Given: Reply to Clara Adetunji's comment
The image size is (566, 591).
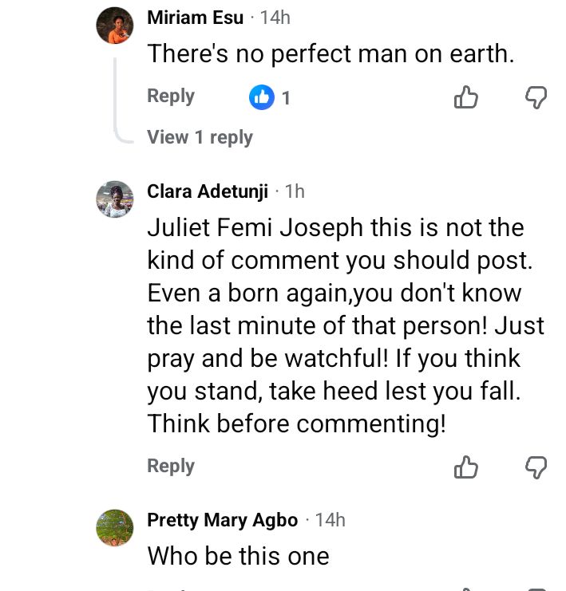Looking at the screenshot, I should (171, 466).
